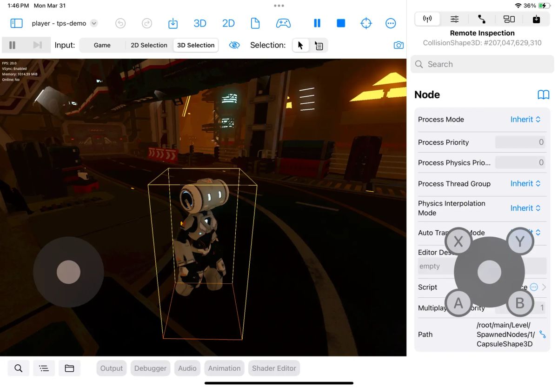Switch Input mode to Game
Viewport: 558px width, 388px height.
[x=102, y=45]
